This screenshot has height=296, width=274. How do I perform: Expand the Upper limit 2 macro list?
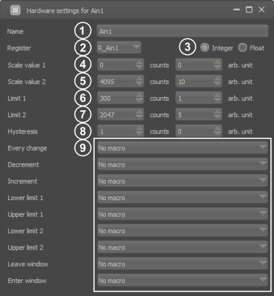tap(182, 247)
